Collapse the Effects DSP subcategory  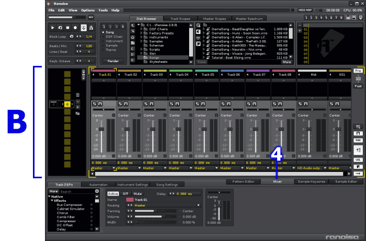tap(52, 201)
